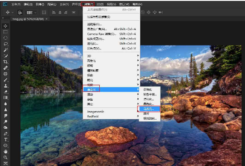Select the Healing Brush bandage tool
Viewport: 245px width, 166px height.
(x=5, y=68)
